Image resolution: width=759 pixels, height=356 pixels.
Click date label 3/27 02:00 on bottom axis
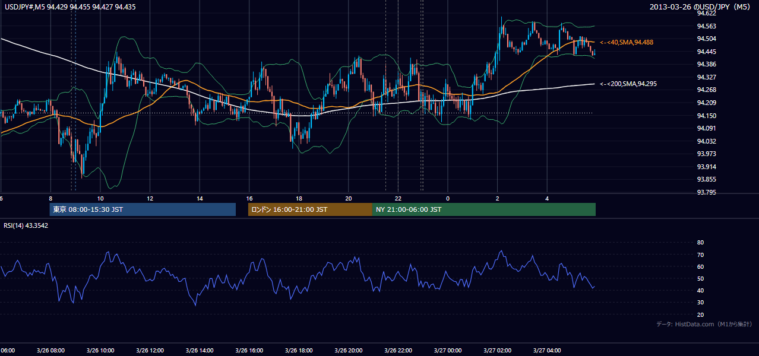[x=497, y=350]
